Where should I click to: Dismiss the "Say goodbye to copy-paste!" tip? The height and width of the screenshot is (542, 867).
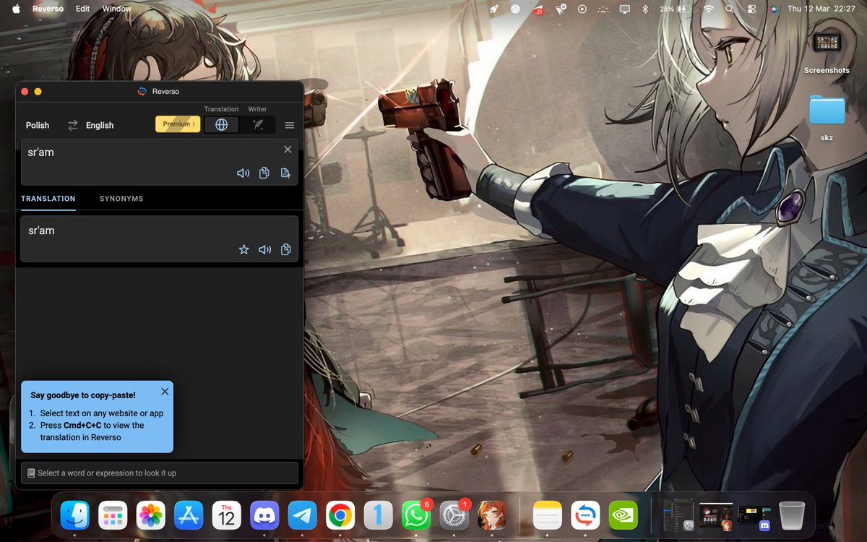point(165,391)
